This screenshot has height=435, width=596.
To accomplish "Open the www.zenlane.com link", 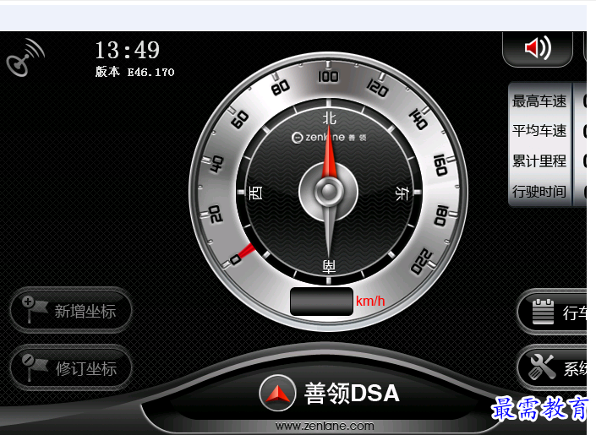I will (x=325, y=426).
